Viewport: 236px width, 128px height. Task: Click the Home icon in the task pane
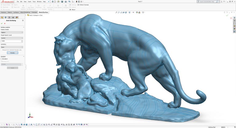(234, 18)
